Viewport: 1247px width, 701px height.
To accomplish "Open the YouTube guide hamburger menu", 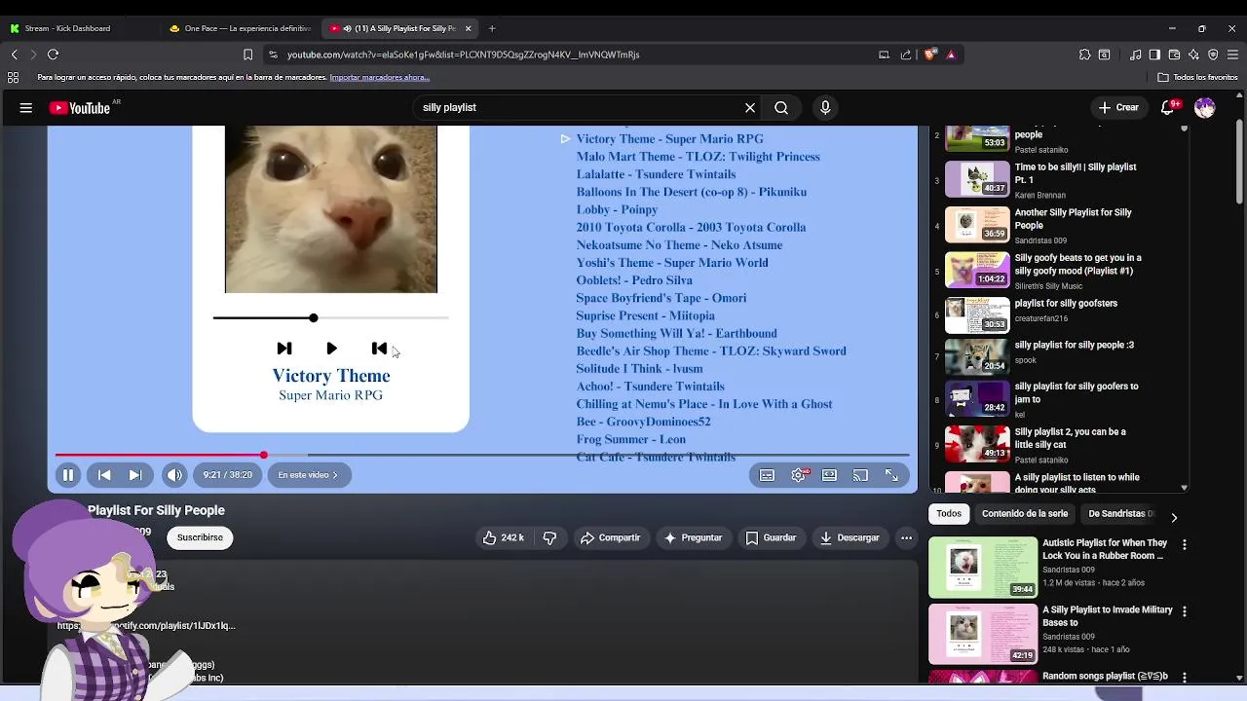I will pos(26,108).
